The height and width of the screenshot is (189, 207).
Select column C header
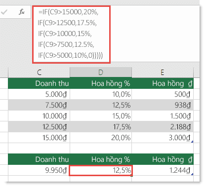(39, 72)
